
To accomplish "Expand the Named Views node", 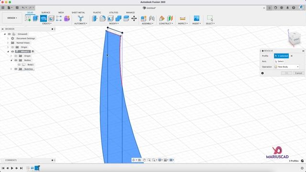I will point(8,43).
